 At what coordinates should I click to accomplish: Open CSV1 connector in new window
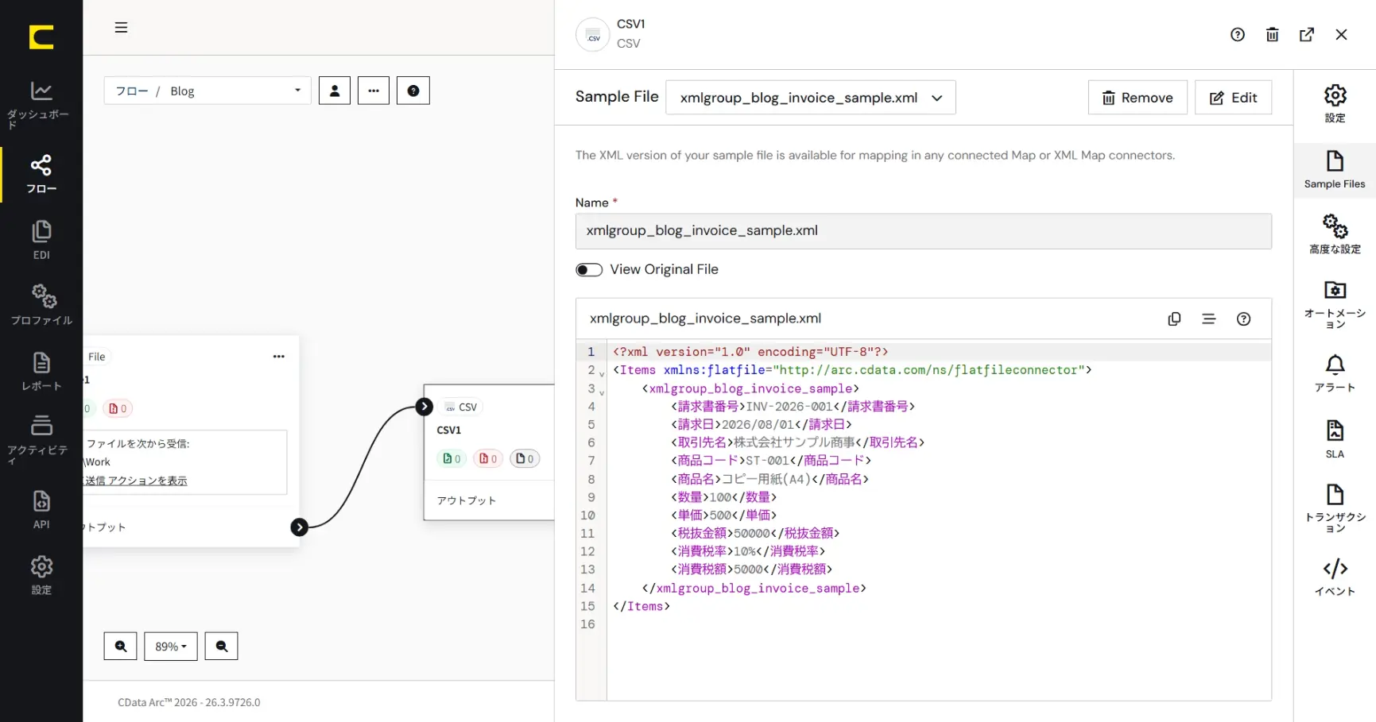click(1307, 34)
